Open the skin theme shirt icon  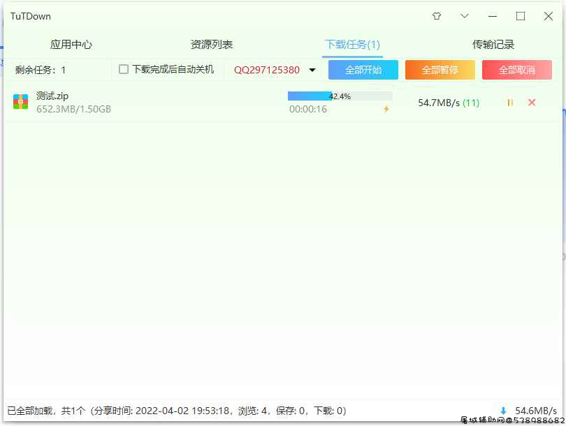[437, 16]
